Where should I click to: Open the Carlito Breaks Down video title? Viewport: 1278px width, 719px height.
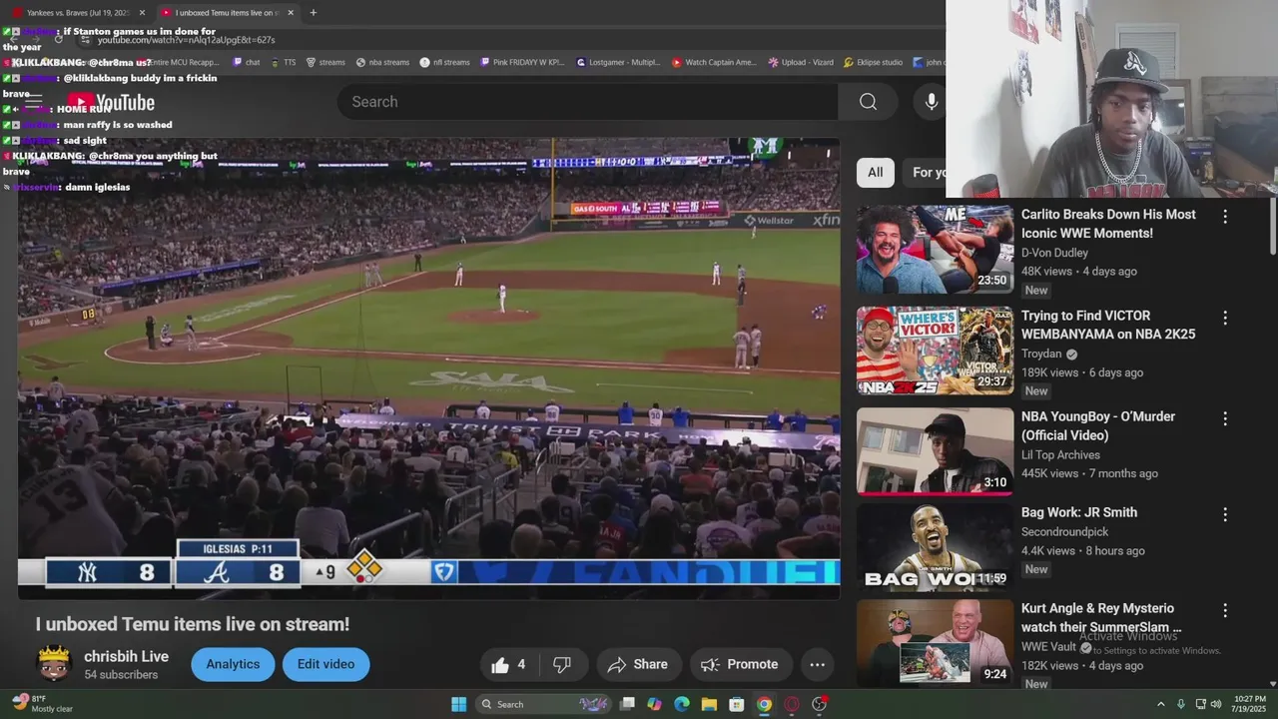pos(1108,224)
